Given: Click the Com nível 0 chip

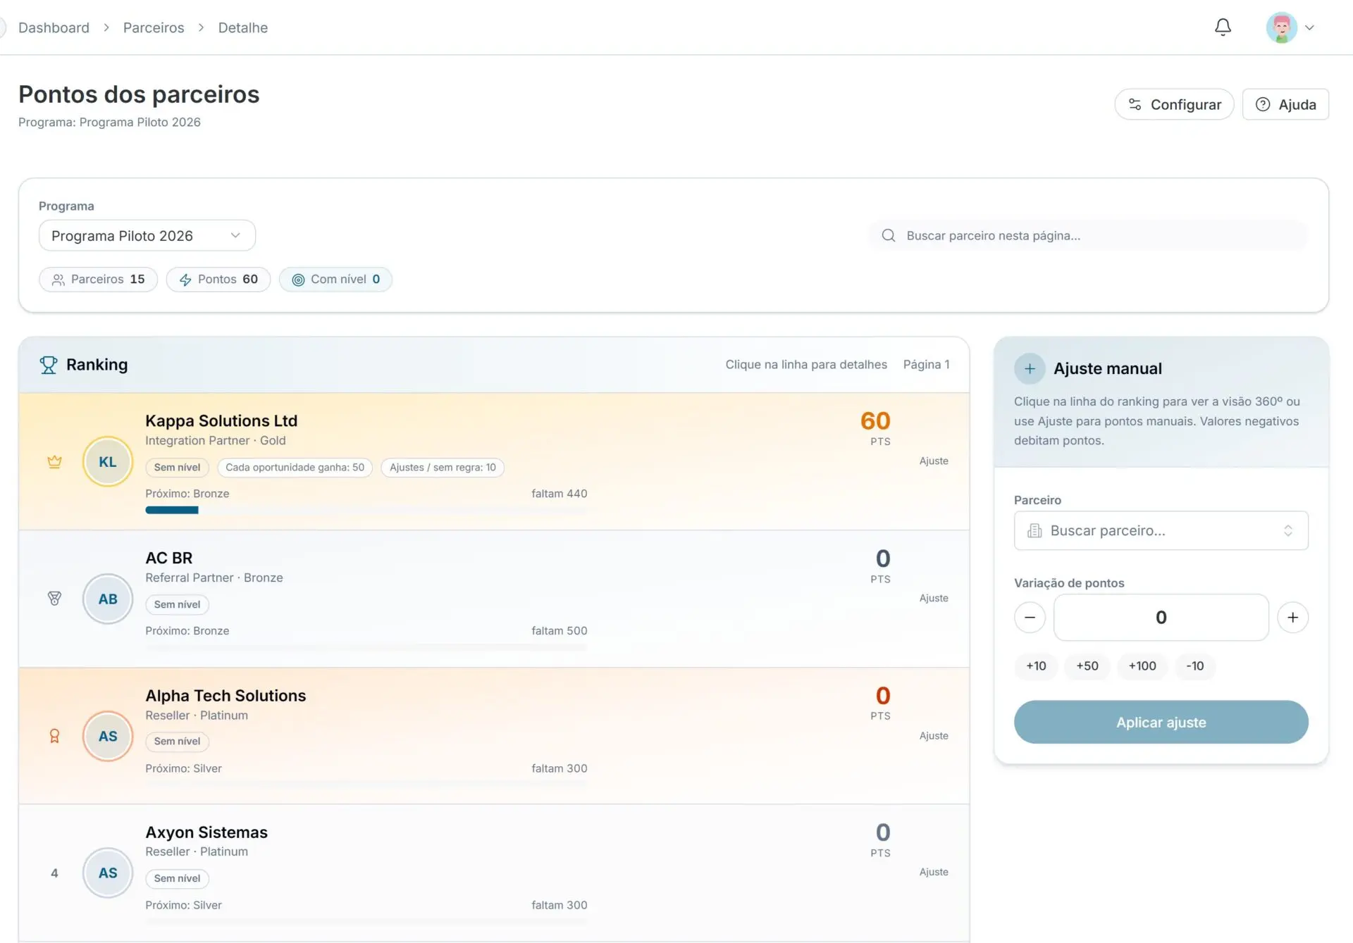Looking at the screenshot, I should 335,280.
